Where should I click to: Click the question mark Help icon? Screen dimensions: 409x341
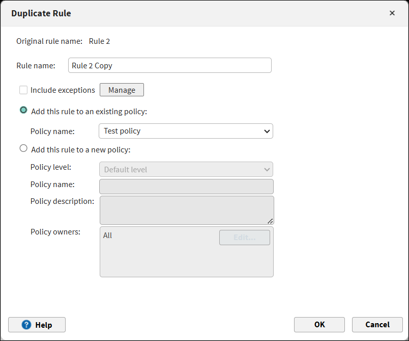[x=26, y=325]
